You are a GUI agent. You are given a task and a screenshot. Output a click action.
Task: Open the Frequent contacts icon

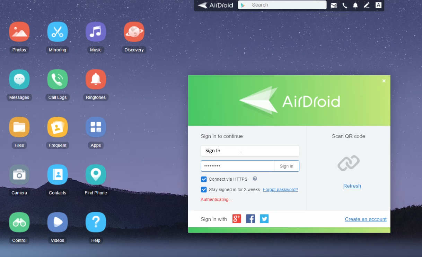click(x=58, y=127)
